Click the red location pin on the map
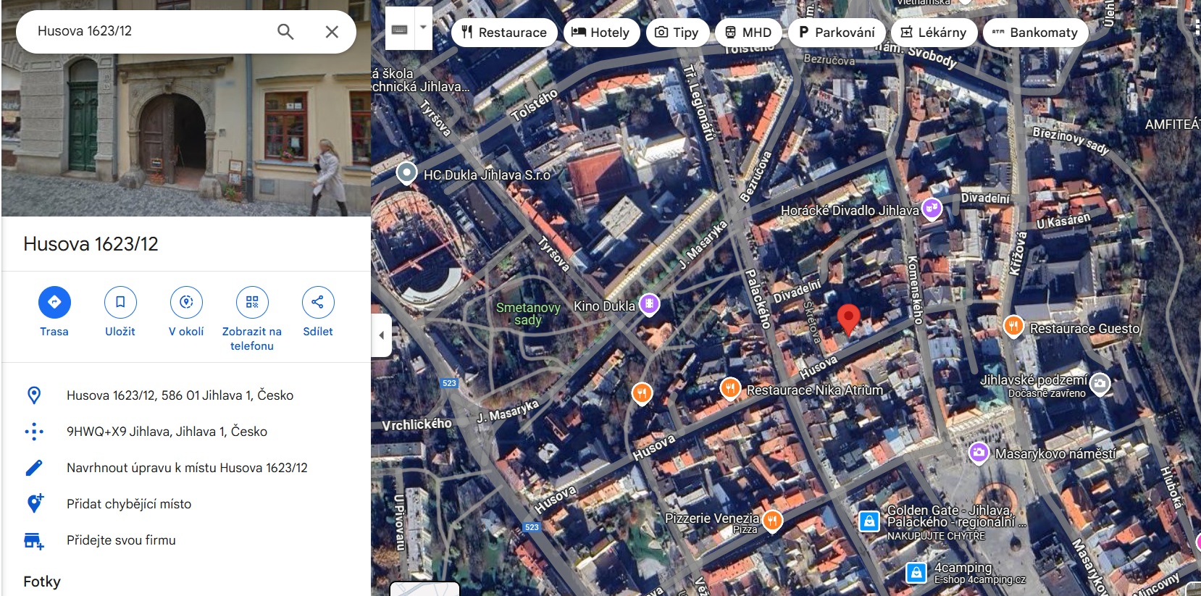 pos(848,319)
